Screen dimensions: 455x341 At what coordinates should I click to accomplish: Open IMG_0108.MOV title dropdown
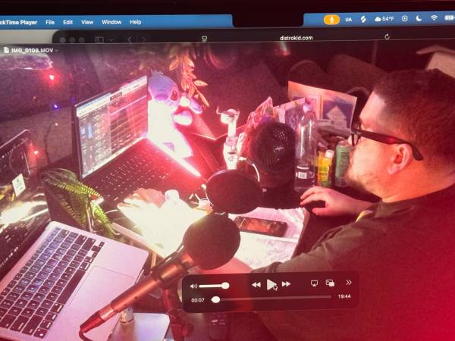57,51
